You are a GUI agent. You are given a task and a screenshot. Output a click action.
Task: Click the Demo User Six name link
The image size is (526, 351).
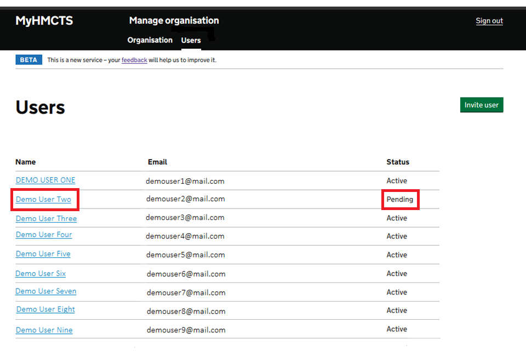[41, 273]
